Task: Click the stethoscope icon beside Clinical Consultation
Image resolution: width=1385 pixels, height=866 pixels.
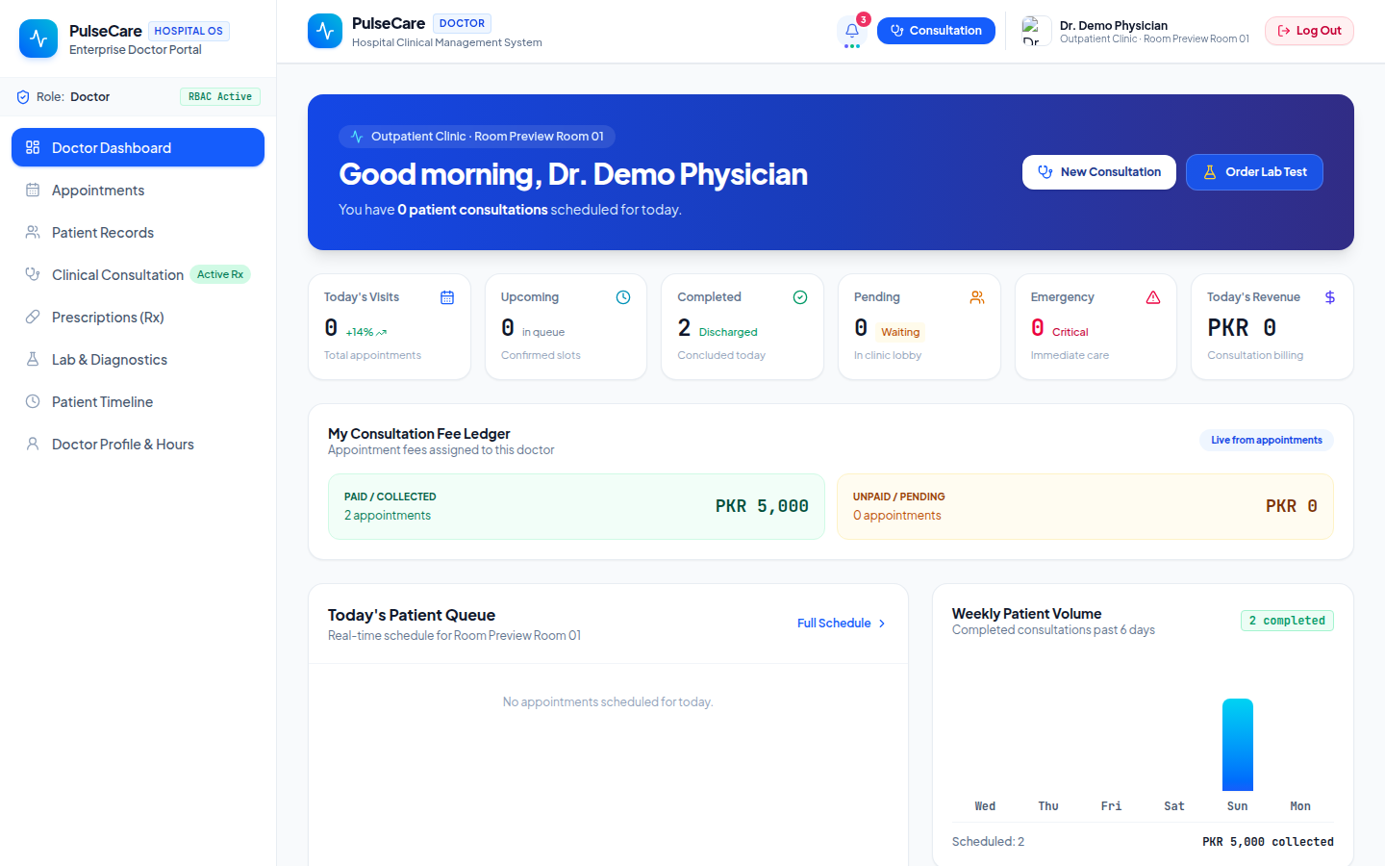Action: click(33, 274)
